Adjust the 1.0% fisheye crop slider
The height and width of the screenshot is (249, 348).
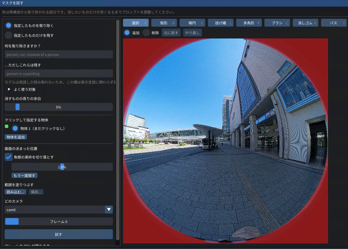pos(62,167)
